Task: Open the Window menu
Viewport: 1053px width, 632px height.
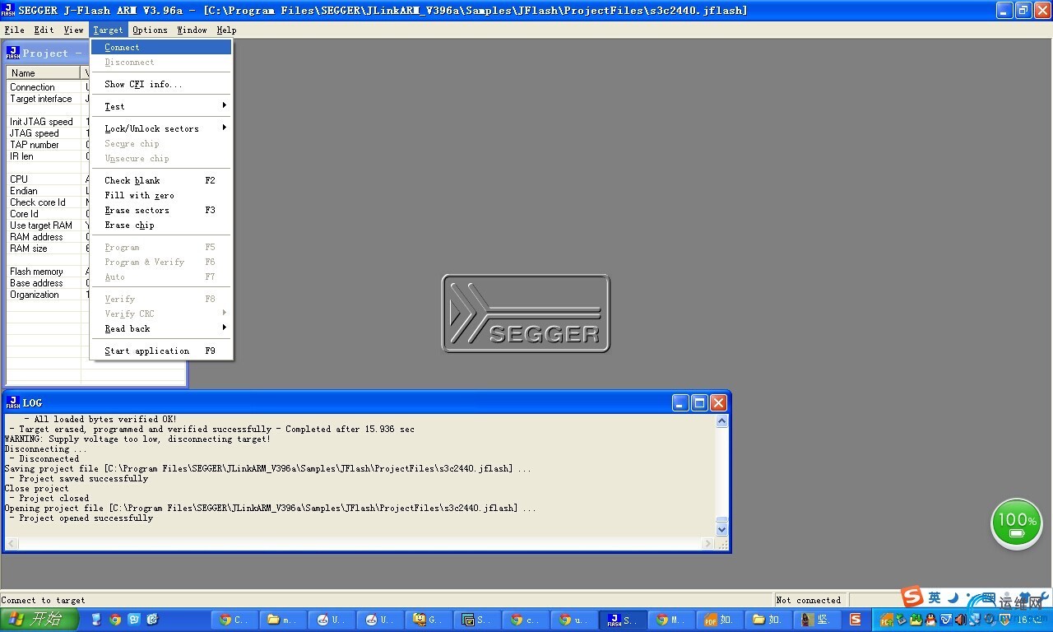Action: point(192,30)
